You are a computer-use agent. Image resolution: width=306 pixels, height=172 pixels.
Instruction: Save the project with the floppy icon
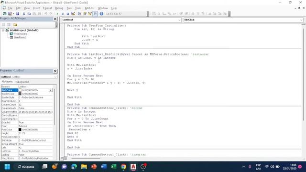pos(18,14)
